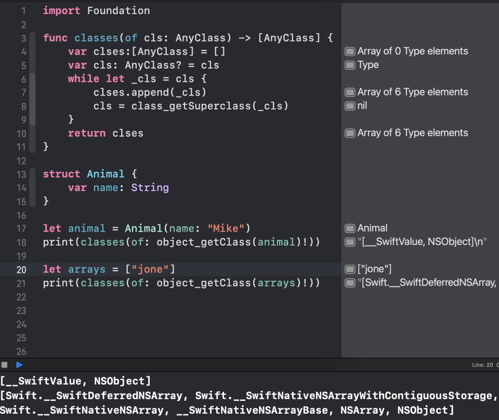This screenshot has height=420, width=499.
Task: Click line number 1 in the gutter
Action: (x=23, y=11)
